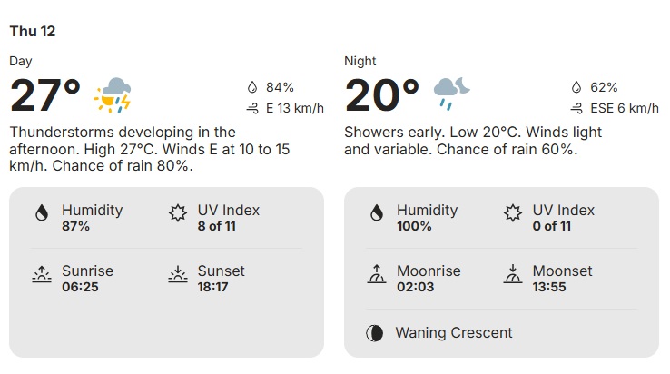Click the night UV Index sun icon
670x374 pixels.
pyautogui.click(x=513, y=213)
